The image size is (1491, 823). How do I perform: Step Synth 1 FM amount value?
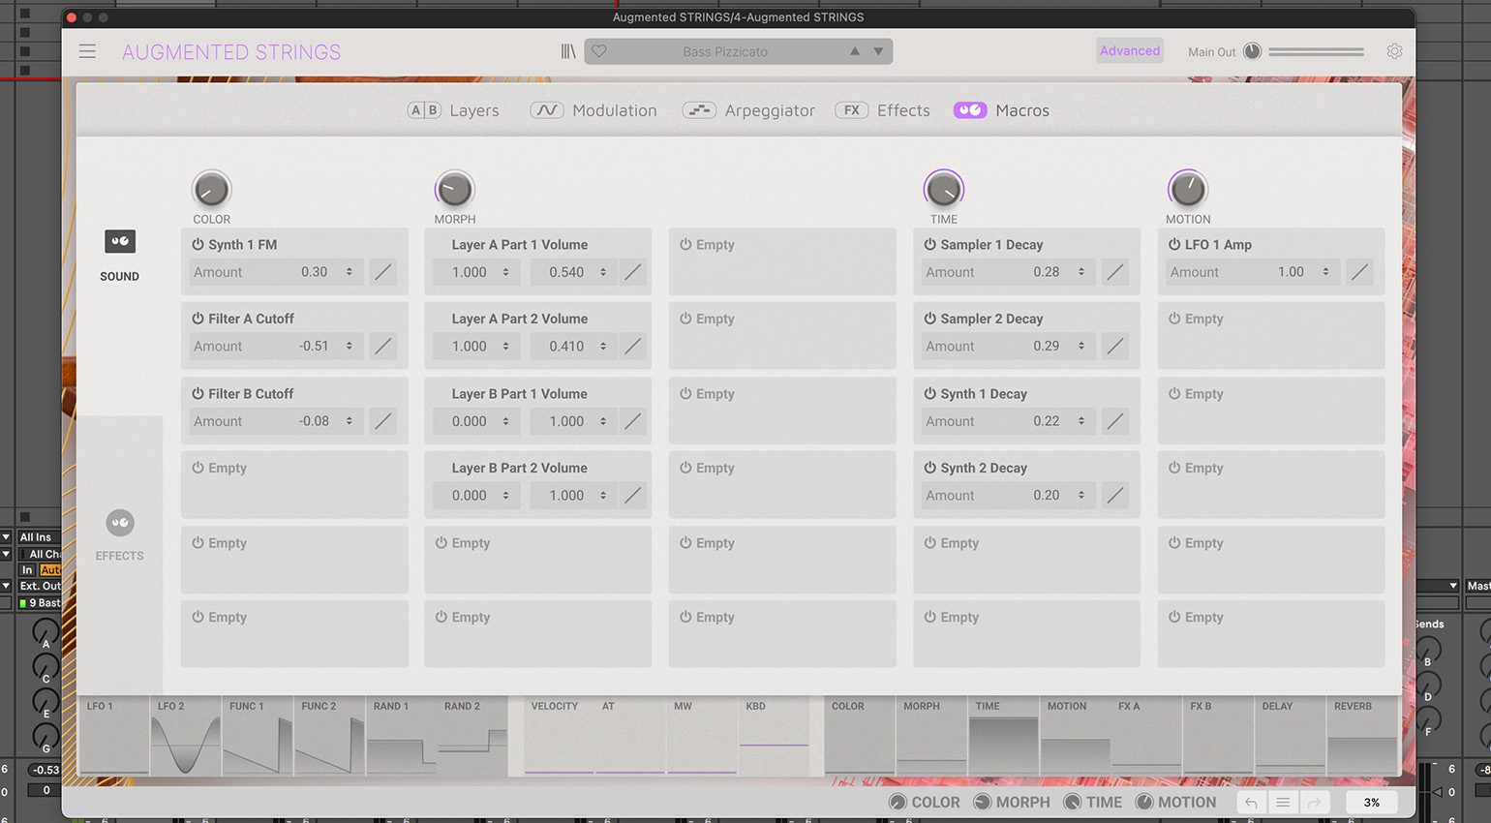350,272
